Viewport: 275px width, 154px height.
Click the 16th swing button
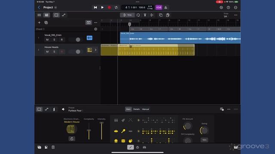[x=205, y=140]
